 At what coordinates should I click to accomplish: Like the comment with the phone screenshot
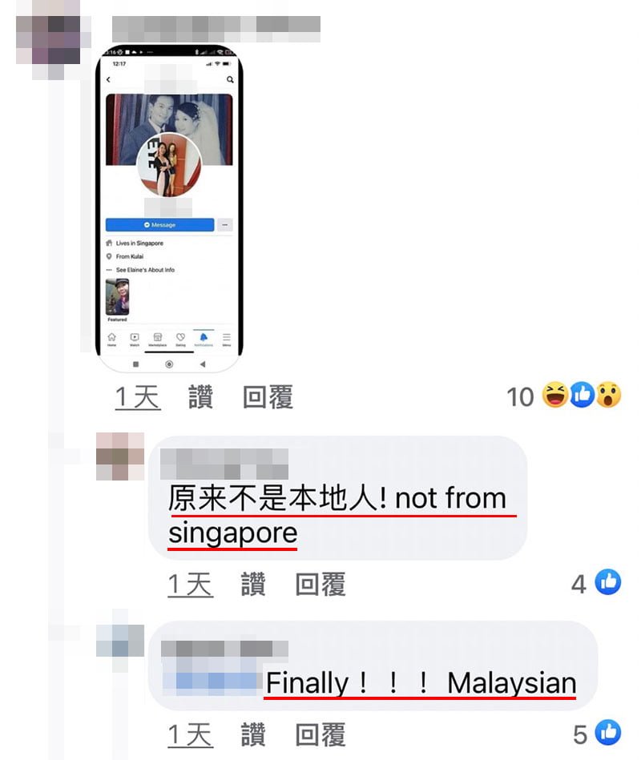coord(201,397)
